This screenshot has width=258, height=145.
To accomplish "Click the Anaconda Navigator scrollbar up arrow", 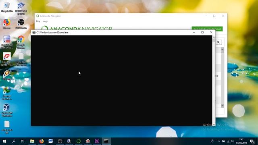I will (x=223, y=49).
